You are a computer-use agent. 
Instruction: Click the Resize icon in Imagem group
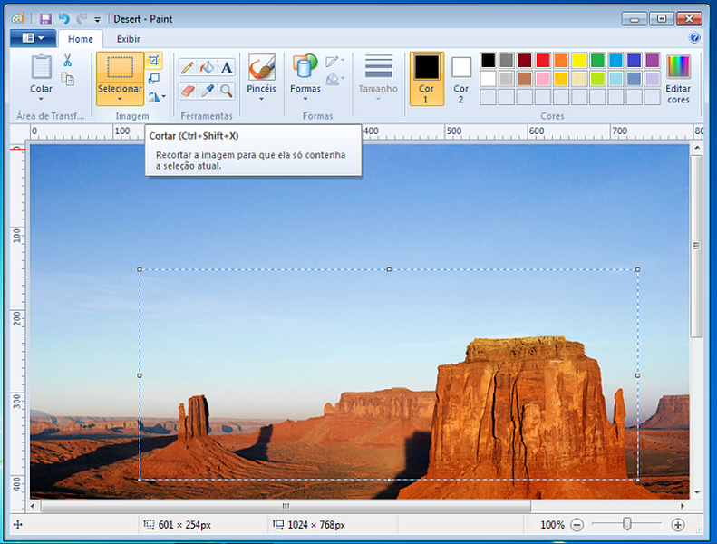(x=154, y=79)
